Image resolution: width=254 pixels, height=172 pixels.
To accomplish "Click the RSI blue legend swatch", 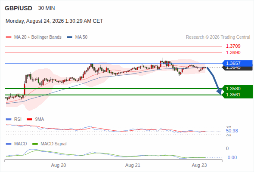I will click(x=9, y=120).
